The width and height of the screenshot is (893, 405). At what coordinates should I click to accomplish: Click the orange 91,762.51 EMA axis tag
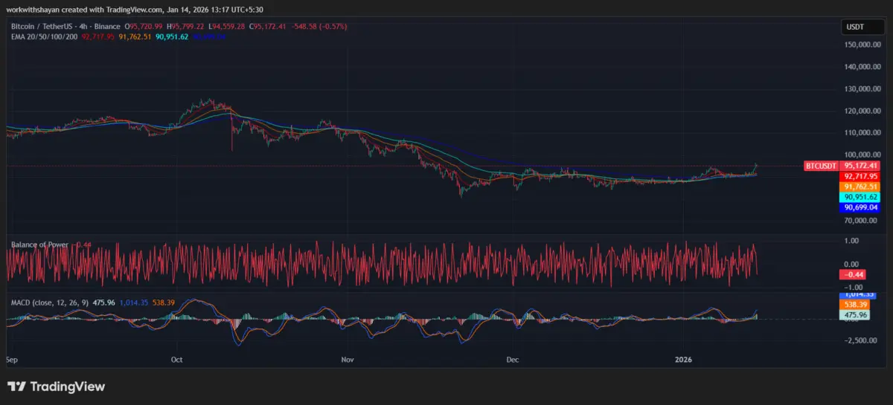click(x=860, y=187)
